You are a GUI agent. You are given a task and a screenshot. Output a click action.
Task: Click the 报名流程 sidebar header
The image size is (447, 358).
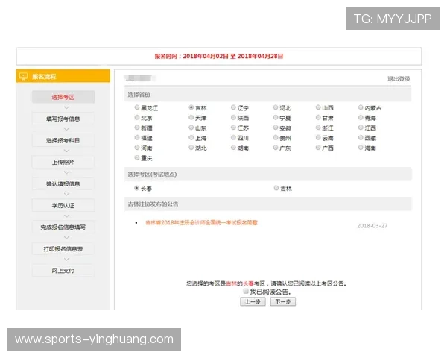click(x=63, y=76)
